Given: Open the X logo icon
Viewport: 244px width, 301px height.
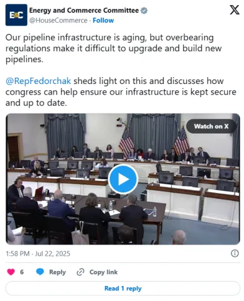Looking at the screenshot, I should click(235, 10).
